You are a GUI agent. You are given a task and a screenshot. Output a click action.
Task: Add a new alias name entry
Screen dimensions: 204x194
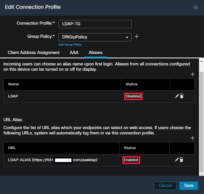click(x=192, y=74)
